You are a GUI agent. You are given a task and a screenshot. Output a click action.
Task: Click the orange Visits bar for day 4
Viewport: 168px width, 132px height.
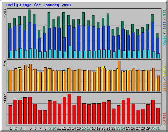[26, 78]
